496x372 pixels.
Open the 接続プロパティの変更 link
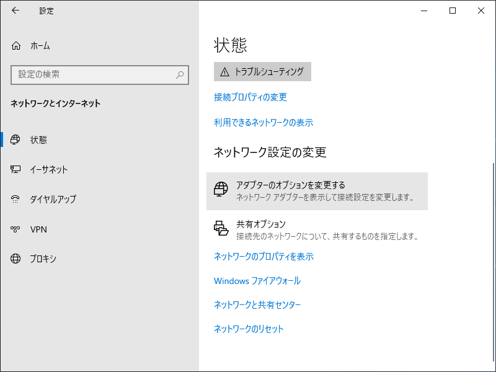tap(250, 97)
